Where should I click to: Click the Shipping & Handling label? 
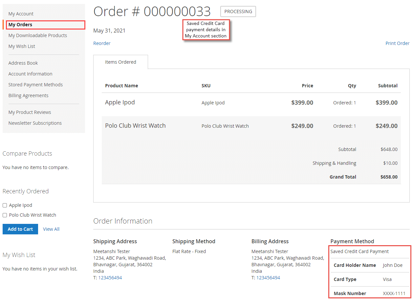pyautogui.click(x=334, y=163)
